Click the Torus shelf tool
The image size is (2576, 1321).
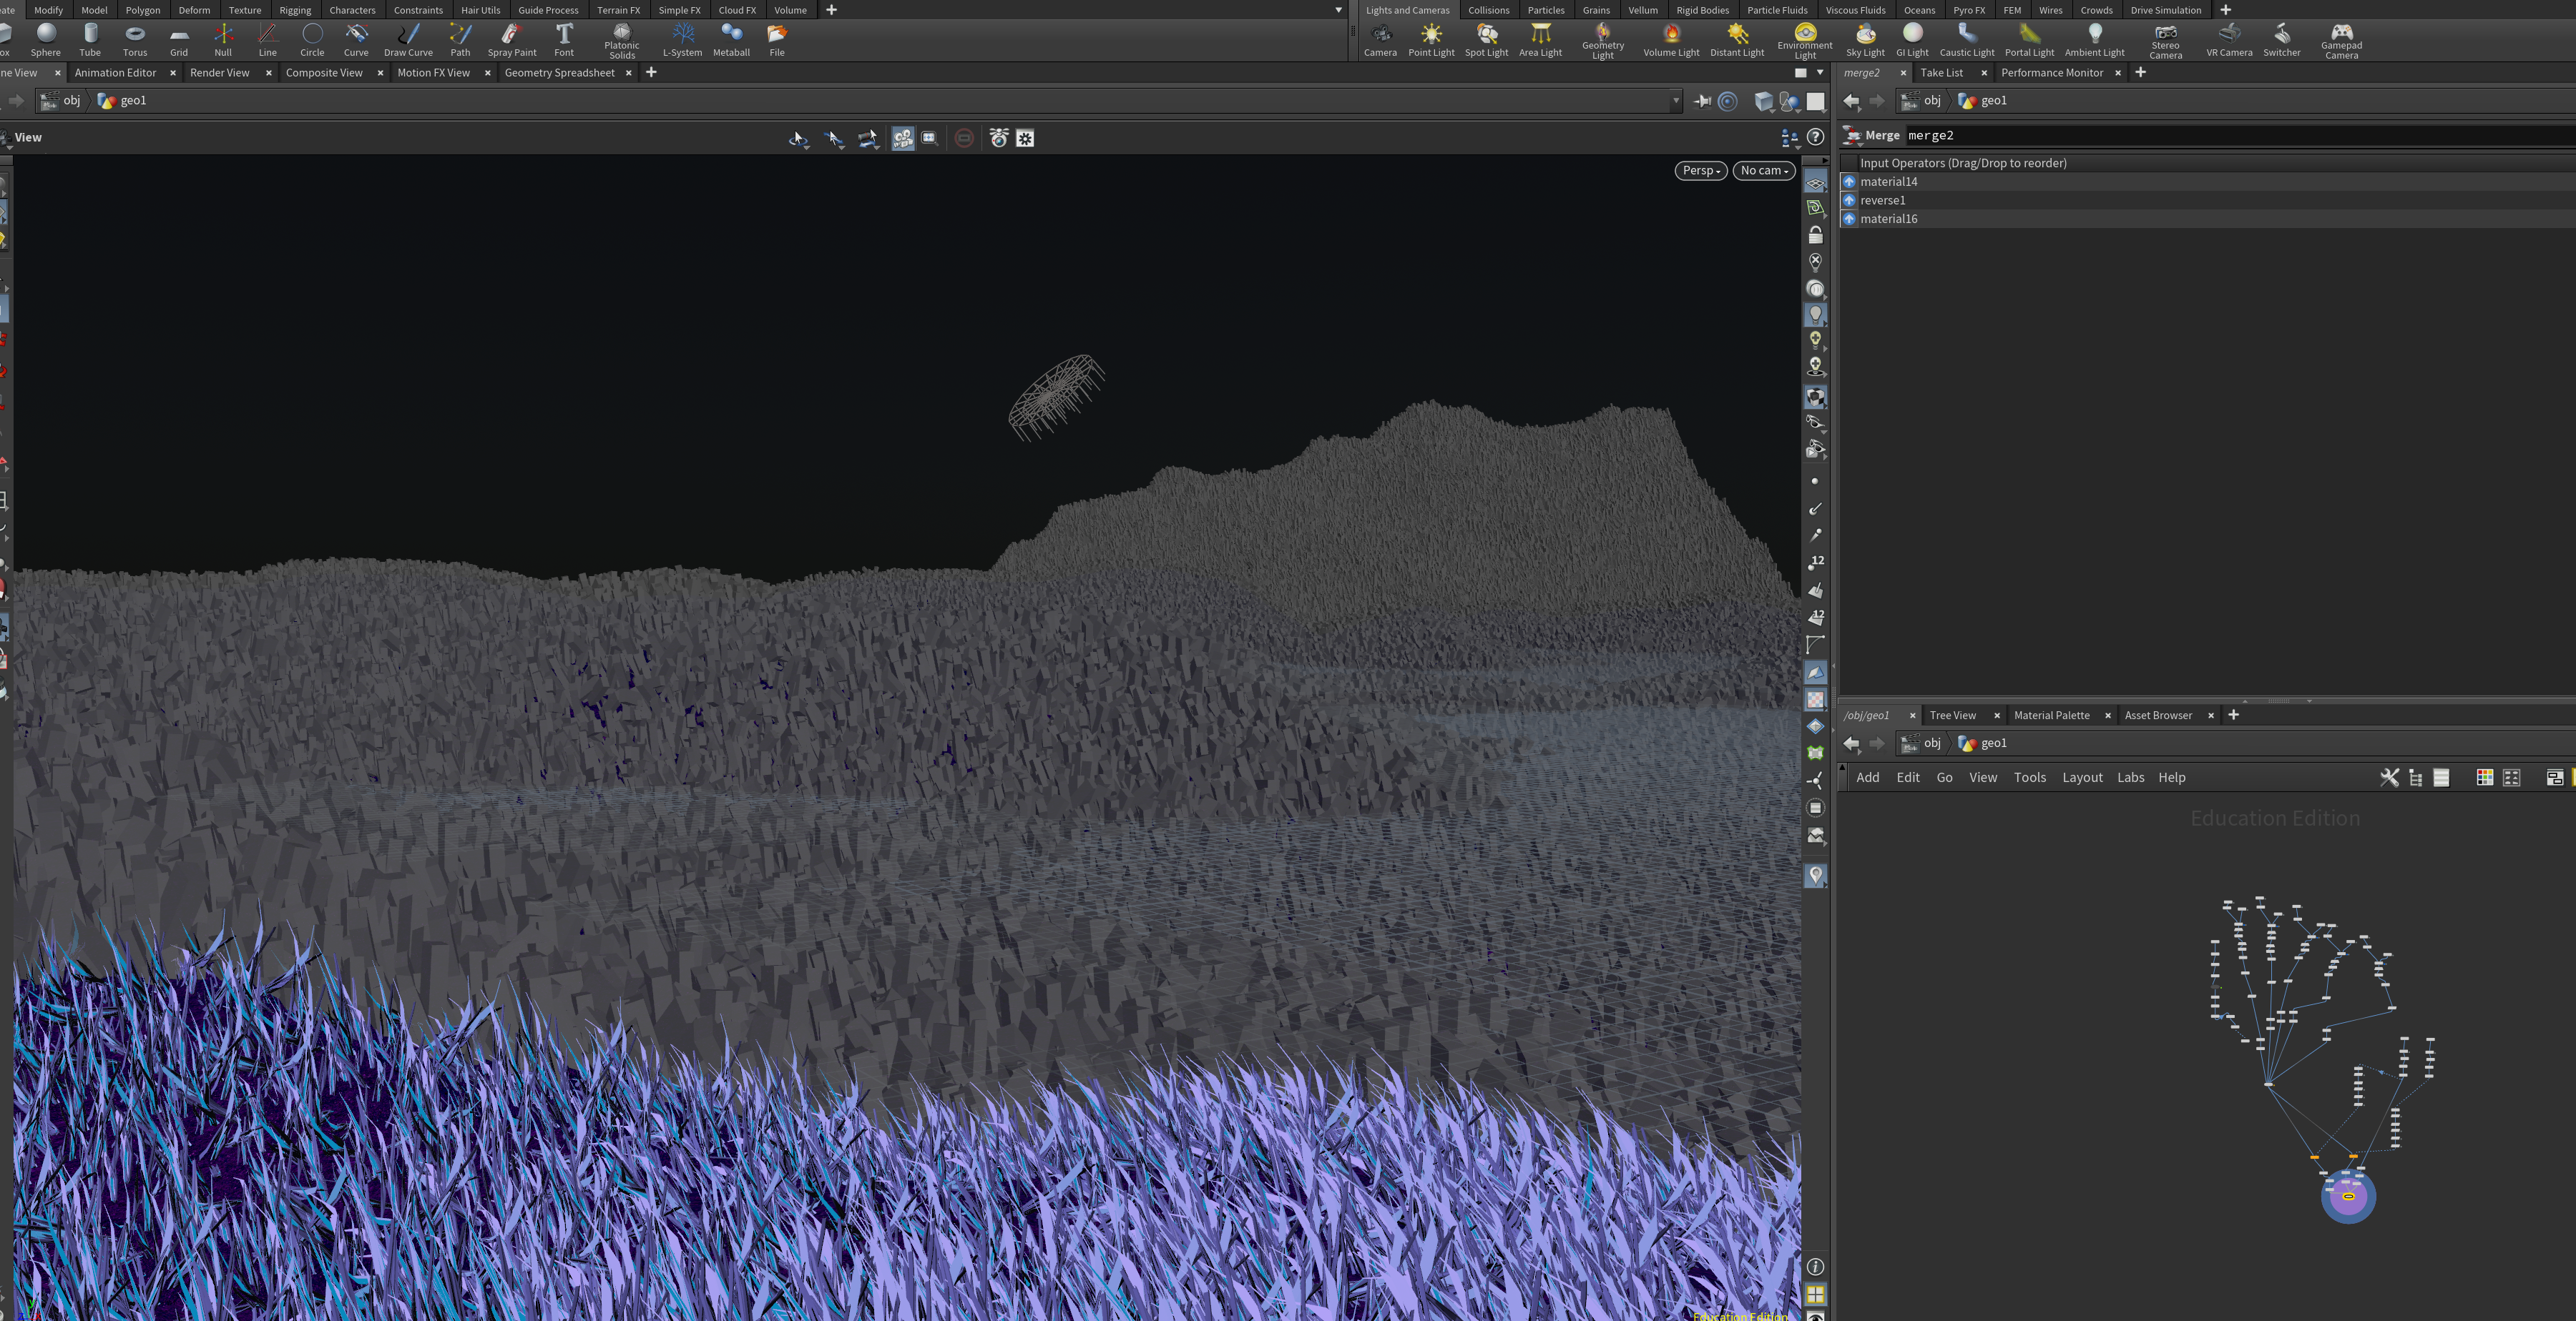135,40
